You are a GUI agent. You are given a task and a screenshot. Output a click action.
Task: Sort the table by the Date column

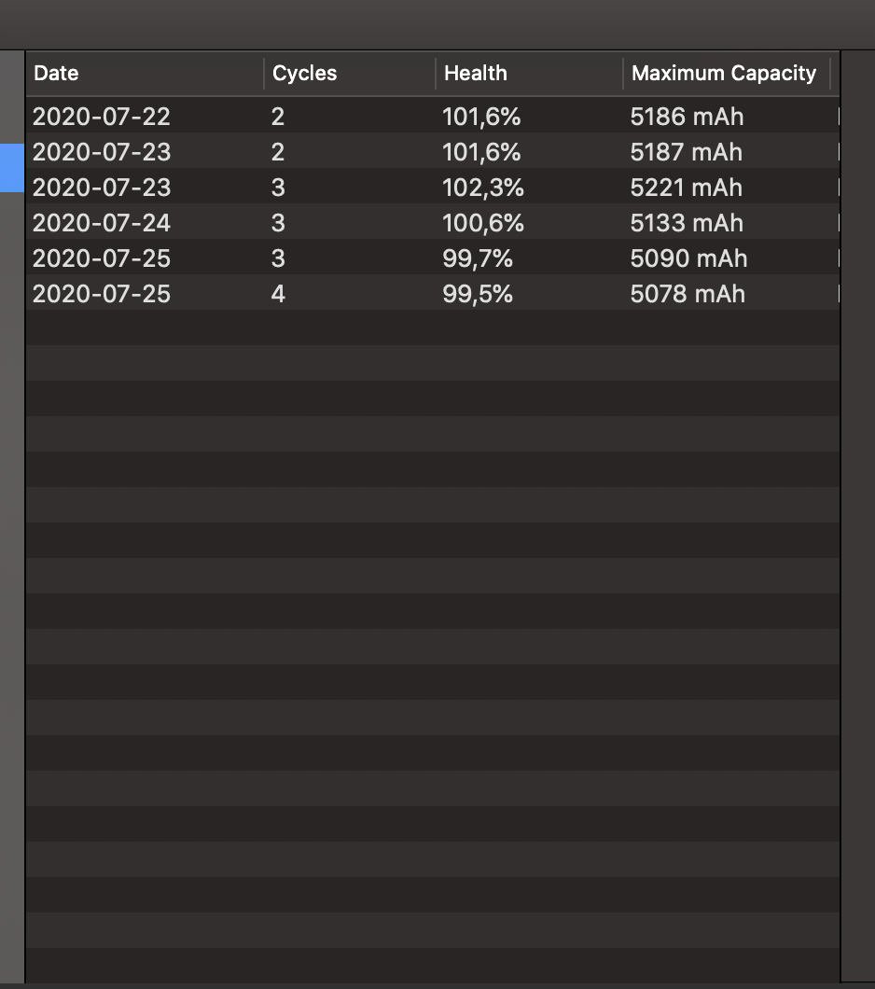[x=56, y=73]
